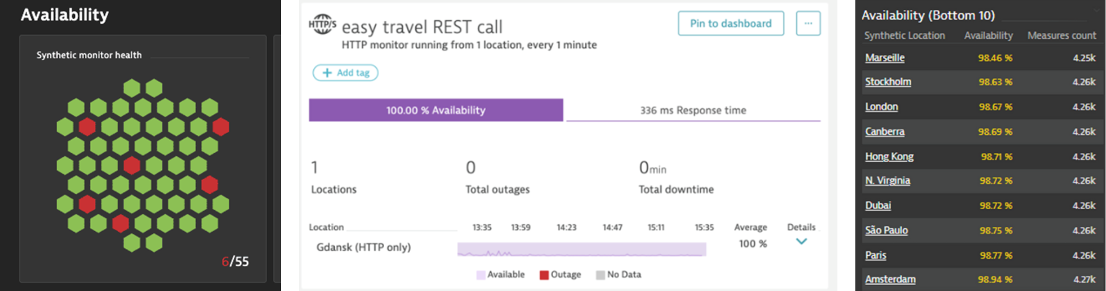Image resolution: width=1106 pixels, height=291 pixels.
Task: Click the grey No Data legend square
Action: point(600,275)
